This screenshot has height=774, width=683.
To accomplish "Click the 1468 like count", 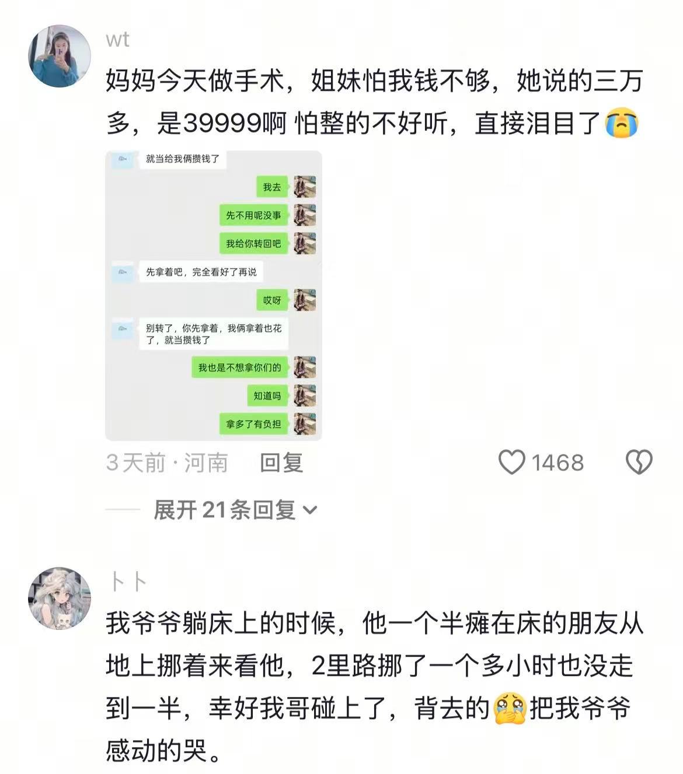I will click(557, 463).
